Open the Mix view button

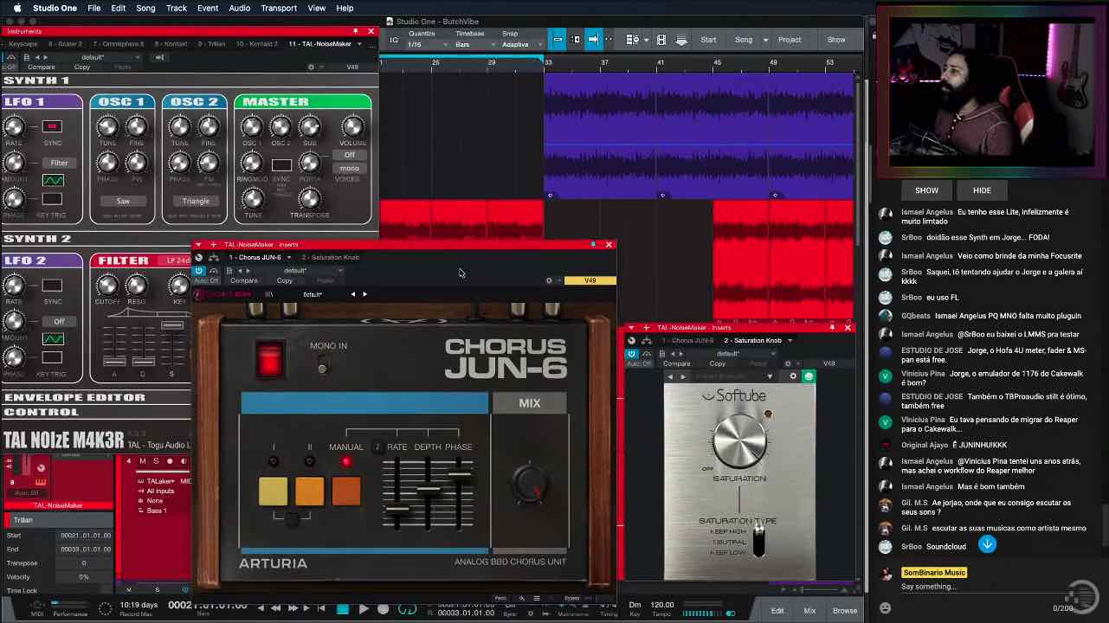pyautogui.click(x=809, y=611)
